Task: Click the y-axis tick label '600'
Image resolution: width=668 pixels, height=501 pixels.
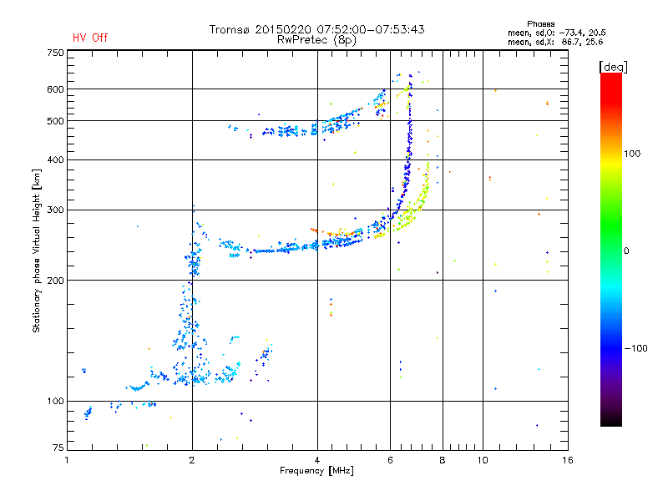Action: click(55, 89)
